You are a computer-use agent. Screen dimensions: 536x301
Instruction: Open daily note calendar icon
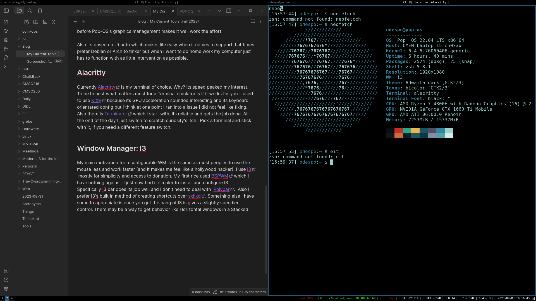pyautogui.click(x=6, y=49)
